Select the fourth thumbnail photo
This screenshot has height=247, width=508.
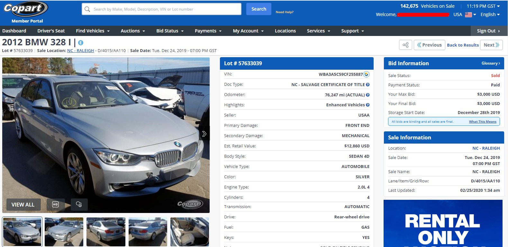148,232
